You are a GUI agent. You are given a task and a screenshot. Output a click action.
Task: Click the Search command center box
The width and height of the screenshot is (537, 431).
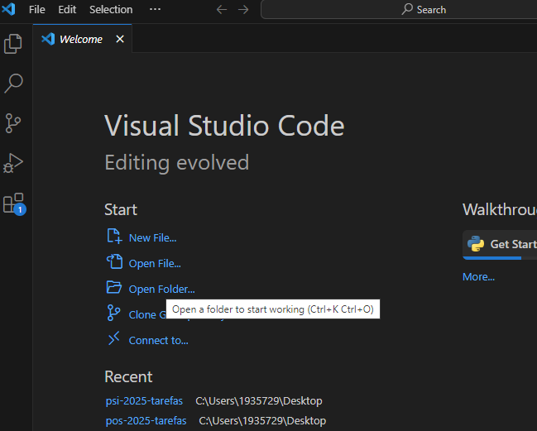(x=422, y=10)
